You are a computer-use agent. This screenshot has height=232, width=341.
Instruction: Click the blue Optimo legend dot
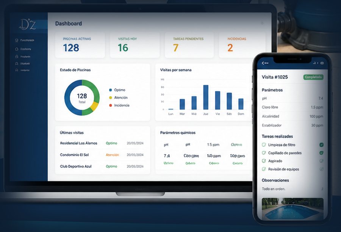click(x=111, y=90)
